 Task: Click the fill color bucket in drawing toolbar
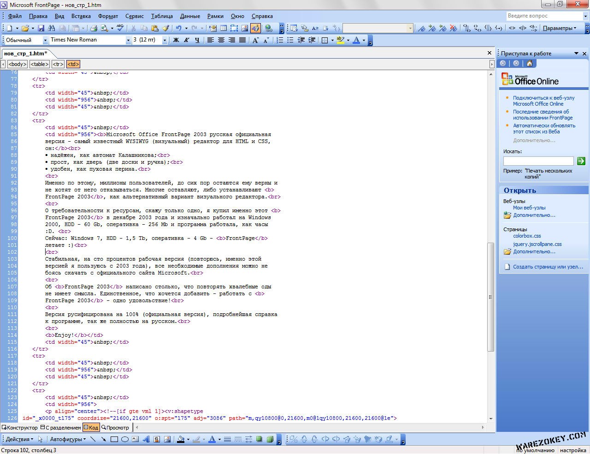coord(181,439)
